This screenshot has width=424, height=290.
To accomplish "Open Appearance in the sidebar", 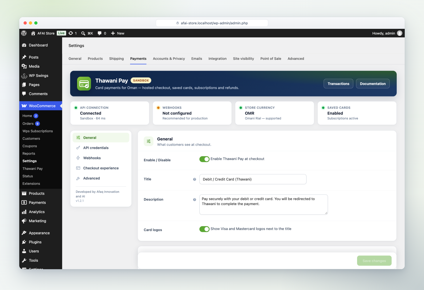I will click(x=41, y=233).
